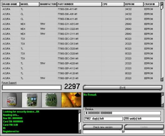This screenshot has width=165, height=136.
Task: Open the yellow close-up chip thumbnail
Action: (71, 100)
